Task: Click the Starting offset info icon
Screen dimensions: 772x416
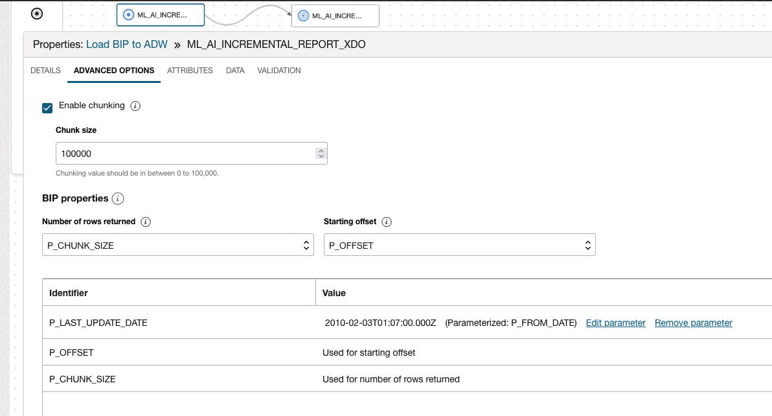Action: [386, 222]
